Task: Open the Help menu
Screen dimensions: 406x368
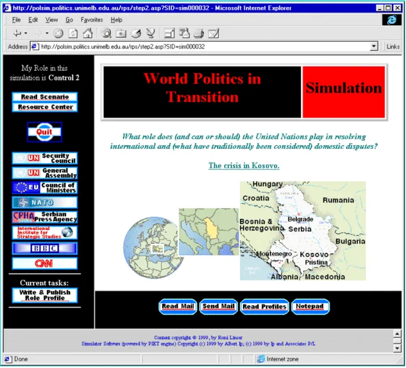Action: coord(116,20)
